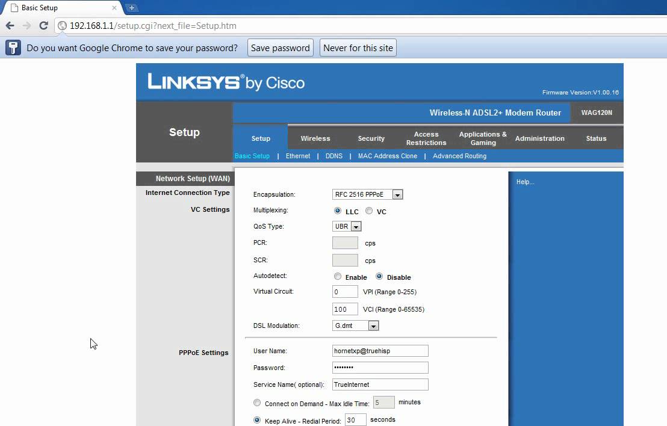The image size is (667, 426).
Task: Click the address bar URL
Action: click(x=153, y=25)
